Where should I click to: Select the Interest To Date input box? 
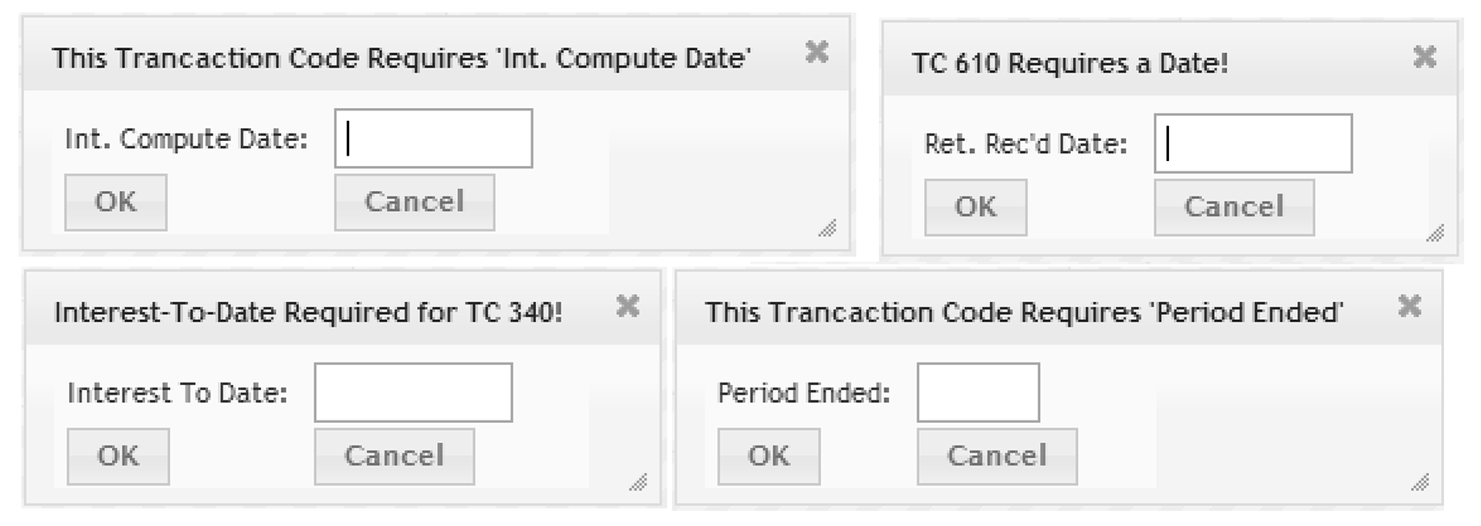coord(413,392)
